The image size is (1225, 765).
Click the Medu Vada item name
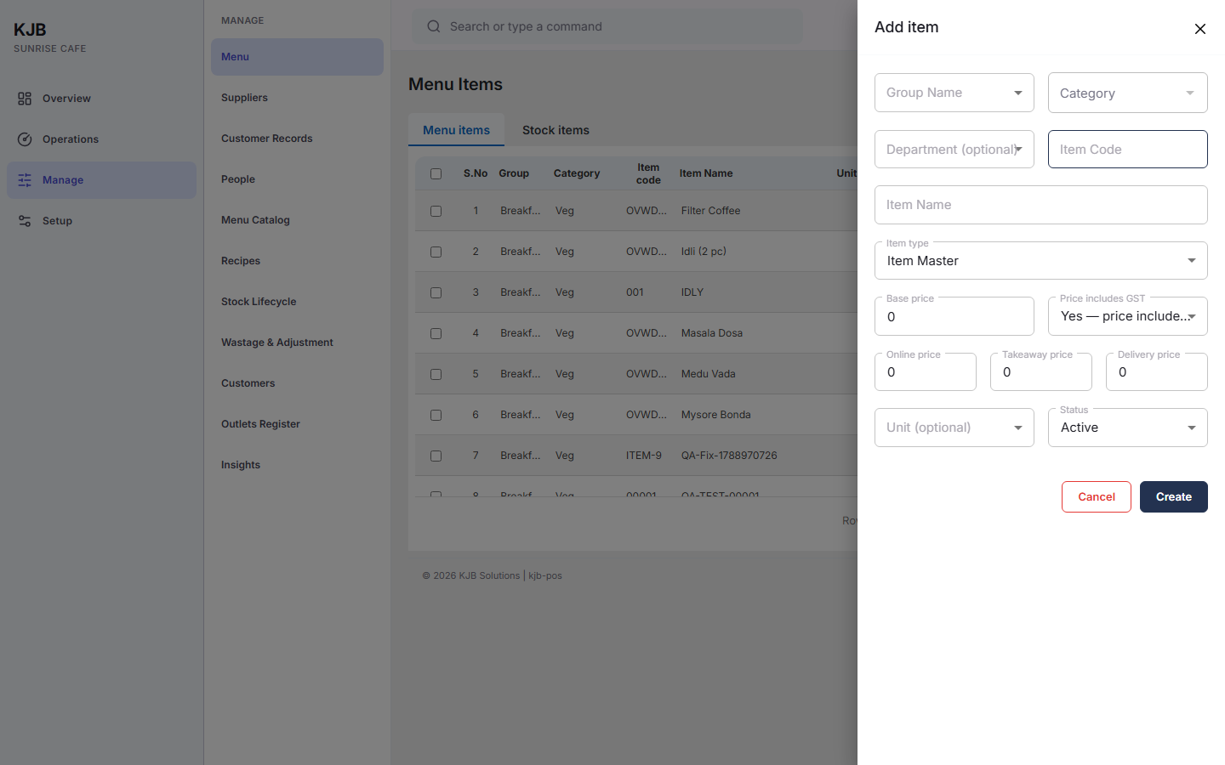pos(708,374)
